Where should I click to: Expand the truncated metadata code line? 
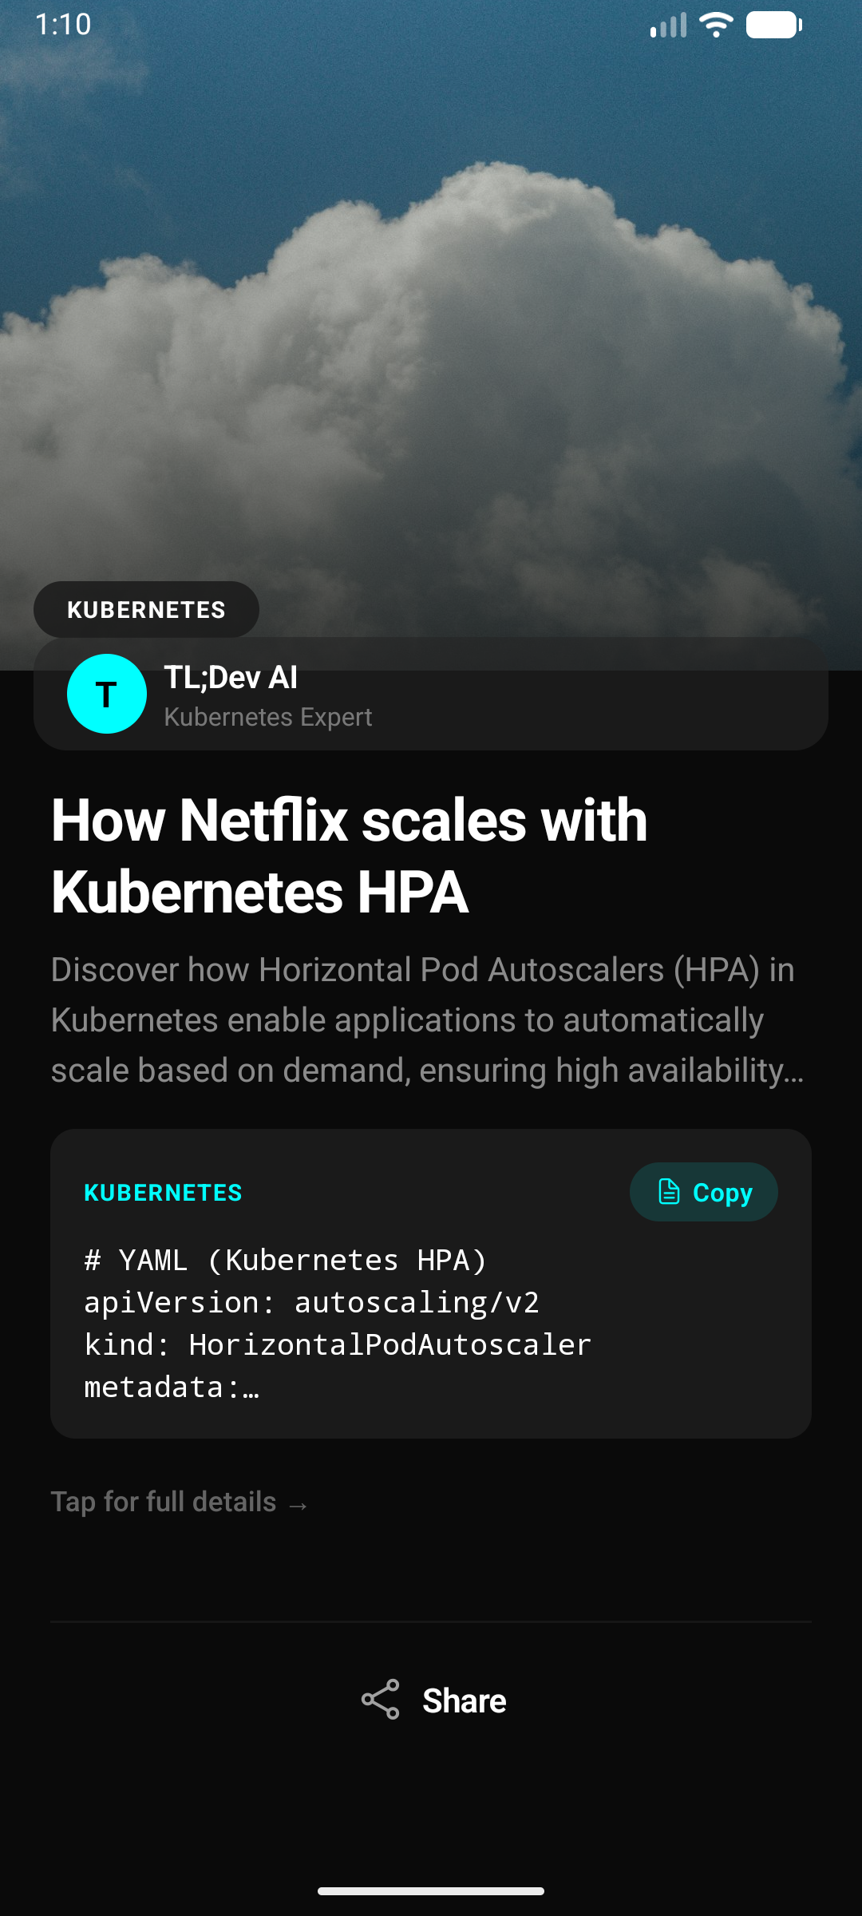point(172,1388)
